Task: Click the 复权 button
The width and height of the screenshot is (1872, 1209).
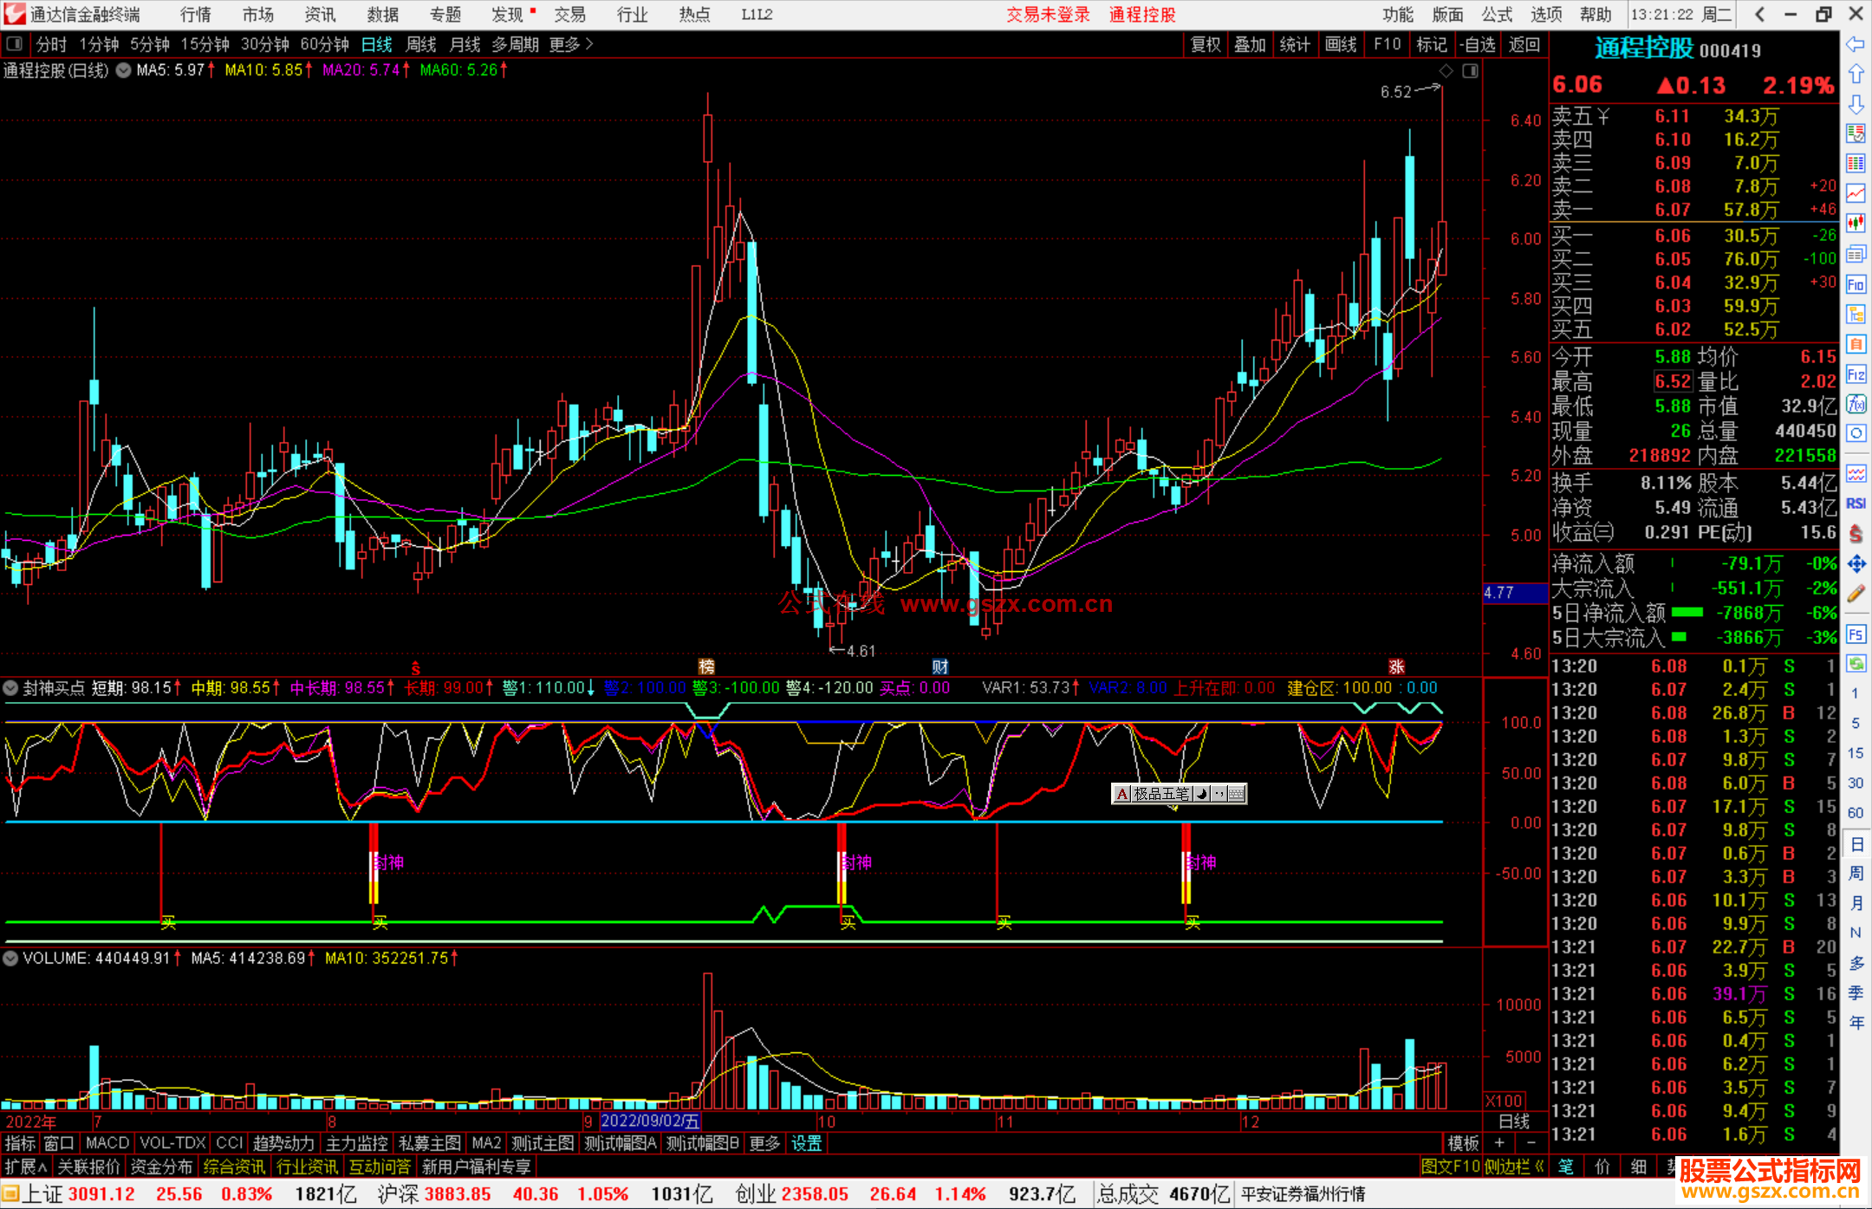Action: pyautogui.click(x=1206, y=44)
